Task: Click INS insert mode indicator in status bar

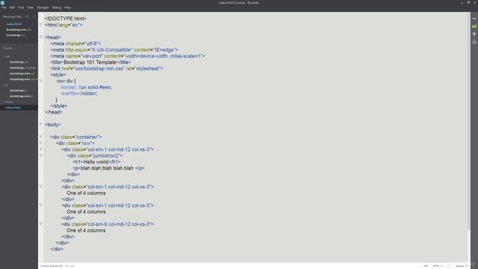Action: pyautogui.click(x=426, y=266)
